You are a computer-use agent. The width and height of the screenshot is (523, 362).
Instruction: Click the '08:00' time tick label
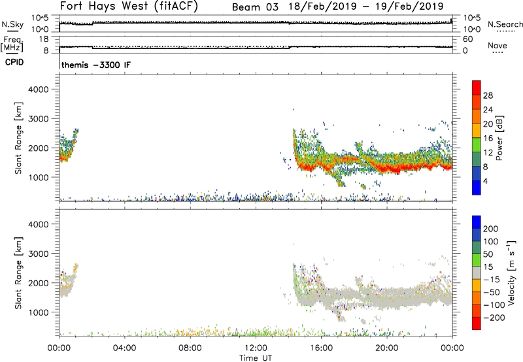[x=190, y=348]
